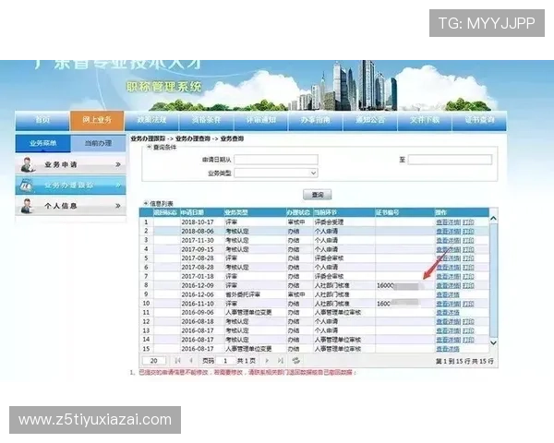This screenshot has height=443, width=554.
Task: Open the 文件下载 nav tab
Action: [425, 120]
